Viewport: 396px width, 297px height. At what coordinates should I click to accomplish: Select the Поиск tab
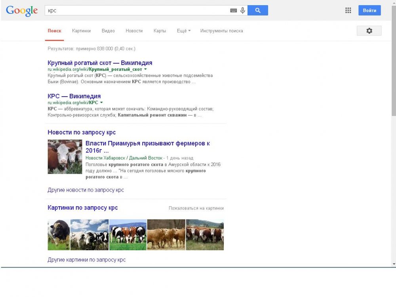coord(55,31)
